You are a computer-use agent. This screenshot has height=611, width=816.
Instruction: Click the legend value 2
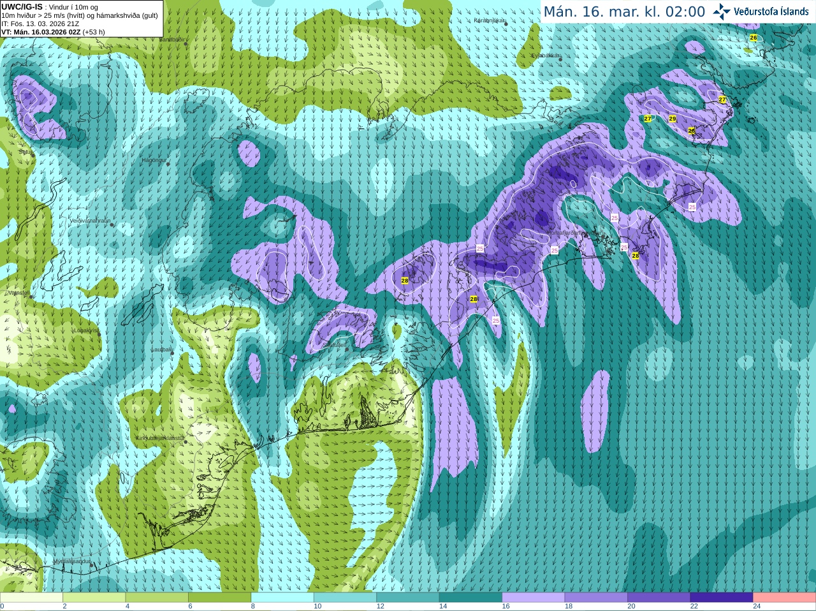pyautogui.click(x=64, y=607)
